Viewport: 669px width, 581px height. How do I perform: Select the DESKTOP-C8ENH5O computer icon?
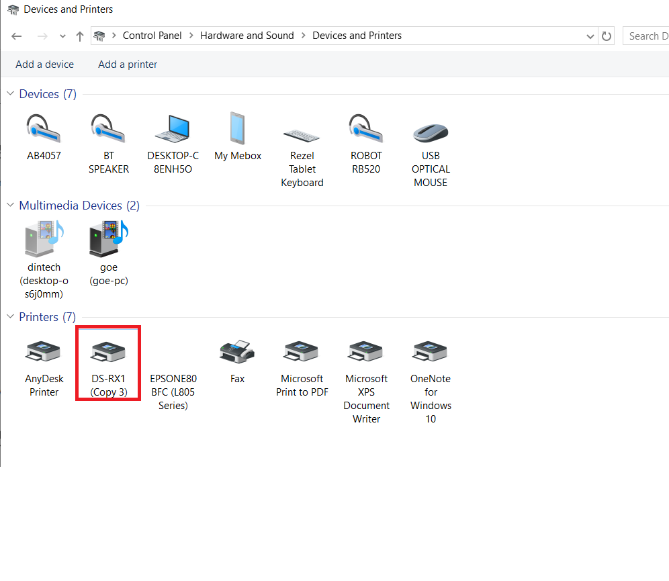pyautogui.click(x=173, y=129)
